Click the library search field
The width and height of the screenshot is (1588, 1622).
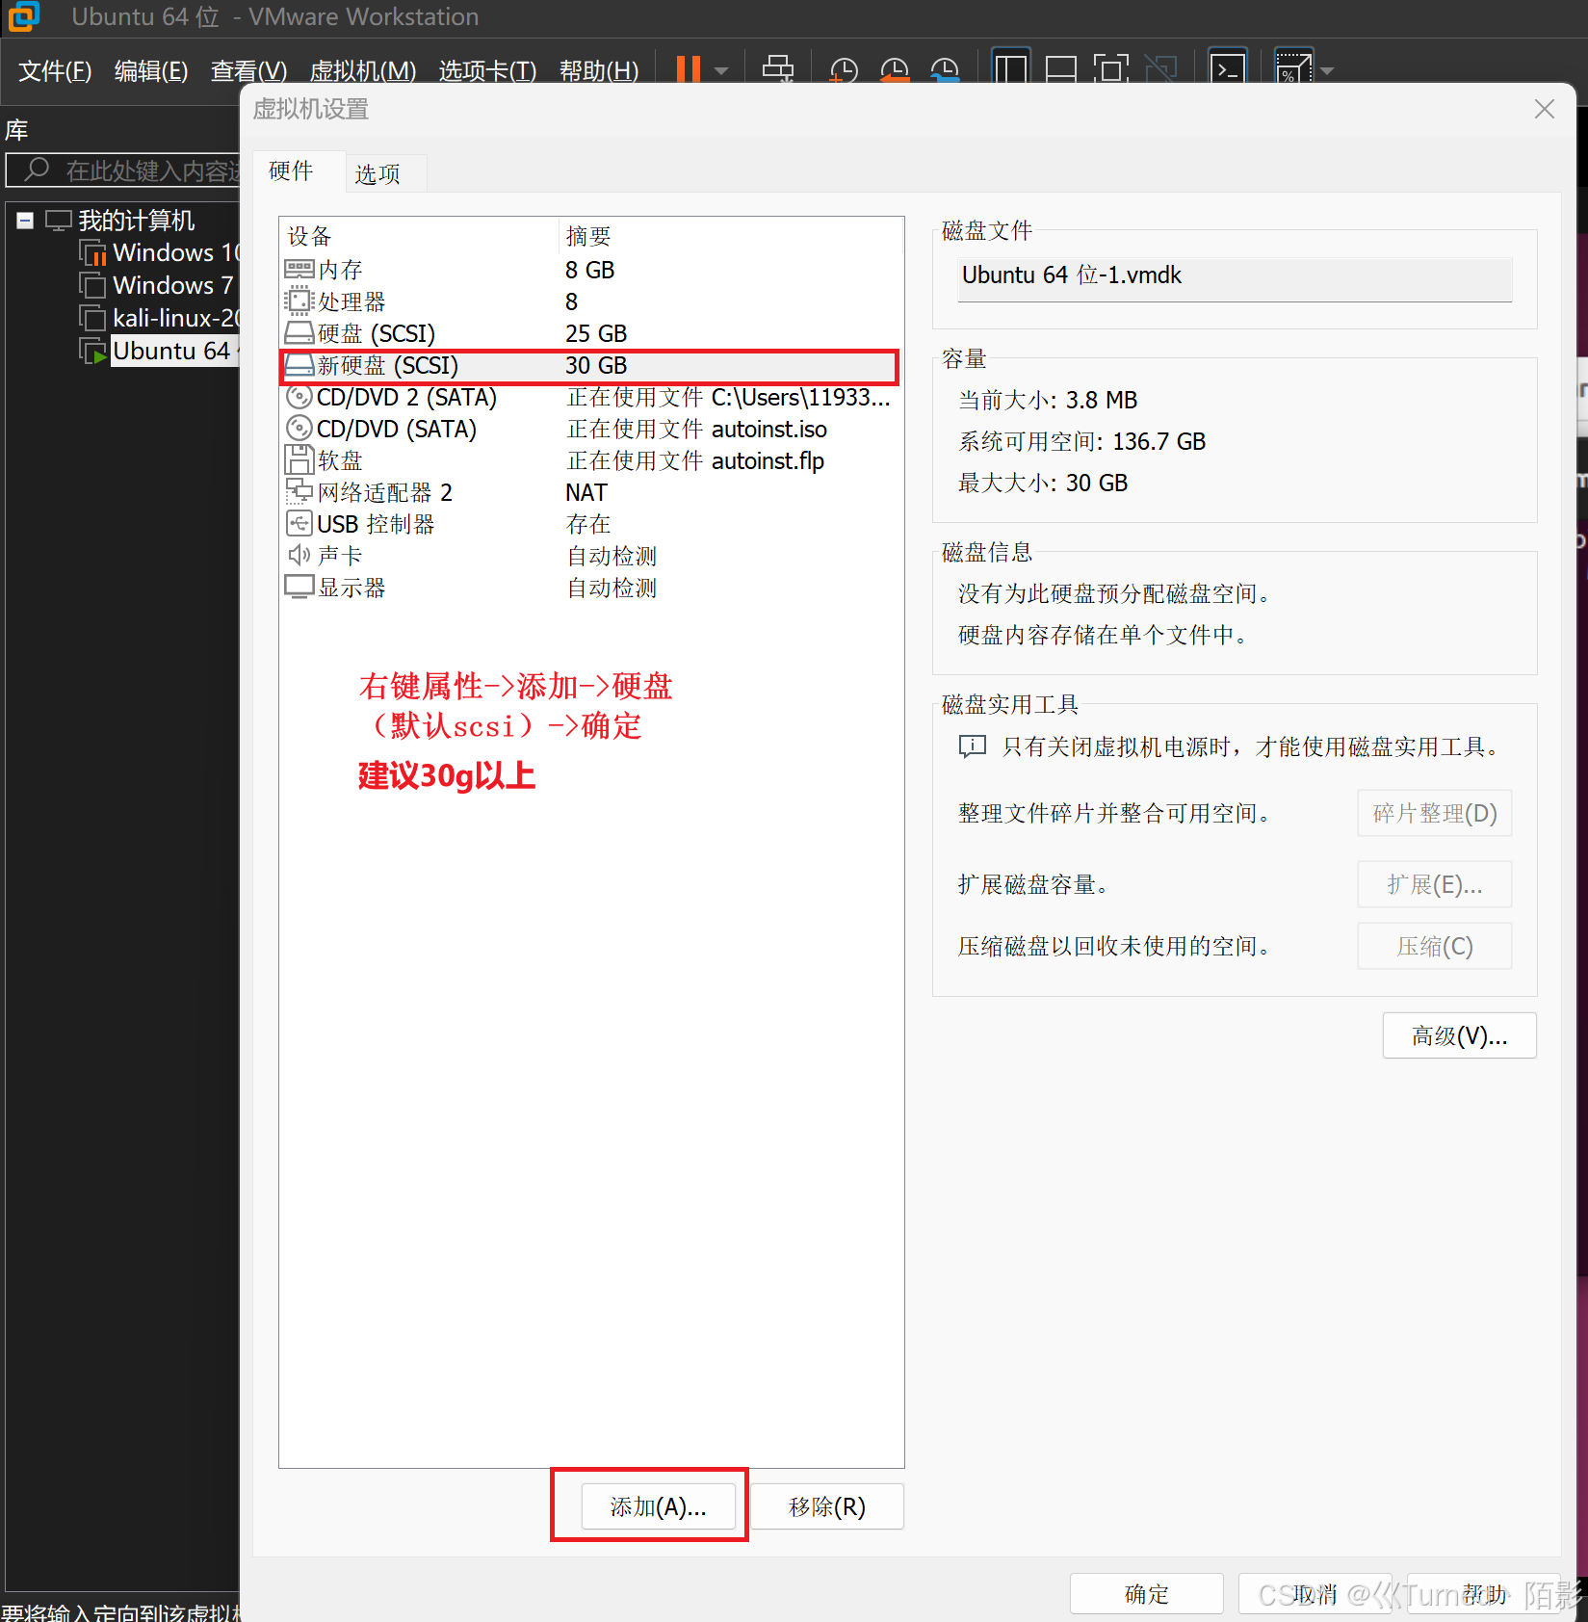point(122,170)
